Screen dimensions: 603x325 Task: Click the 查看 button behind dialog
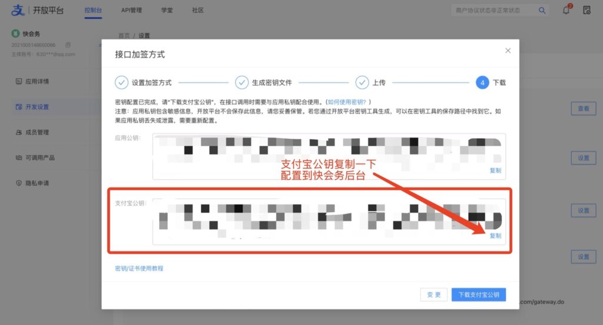(x=584, y=109)
